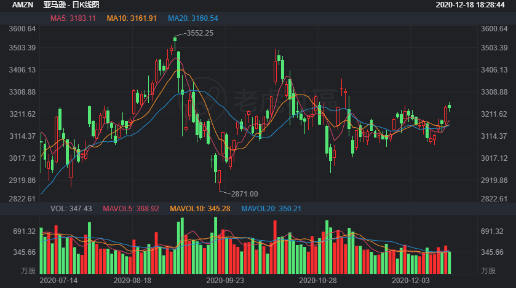This screenshot has width=516, height=288.
Task: Click the date label 2020-10-28
Action: (318, 281)
